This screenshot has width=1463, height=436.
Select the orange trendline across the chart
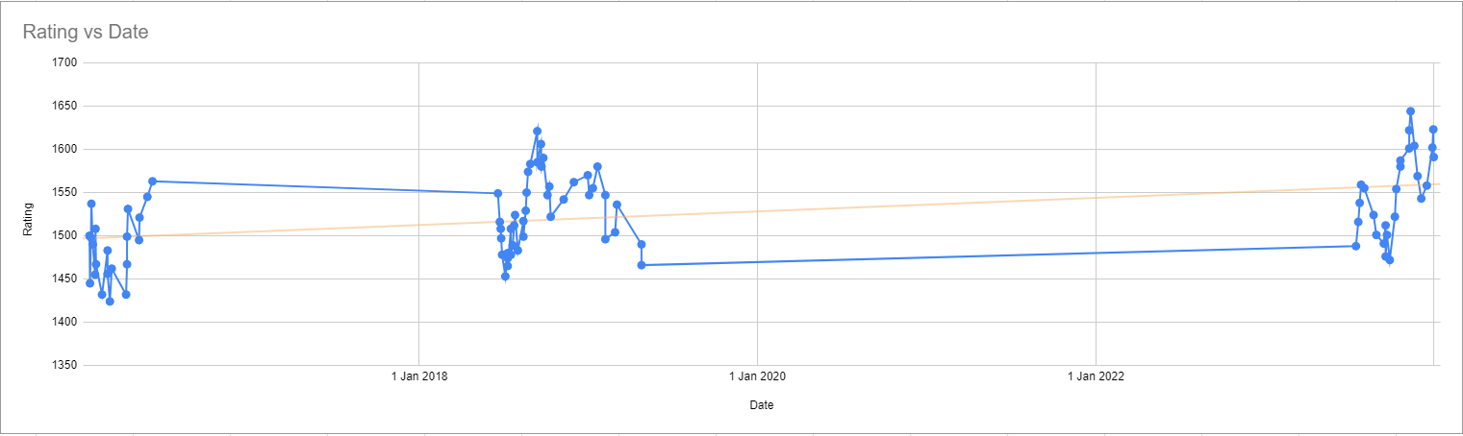(760, 211)
